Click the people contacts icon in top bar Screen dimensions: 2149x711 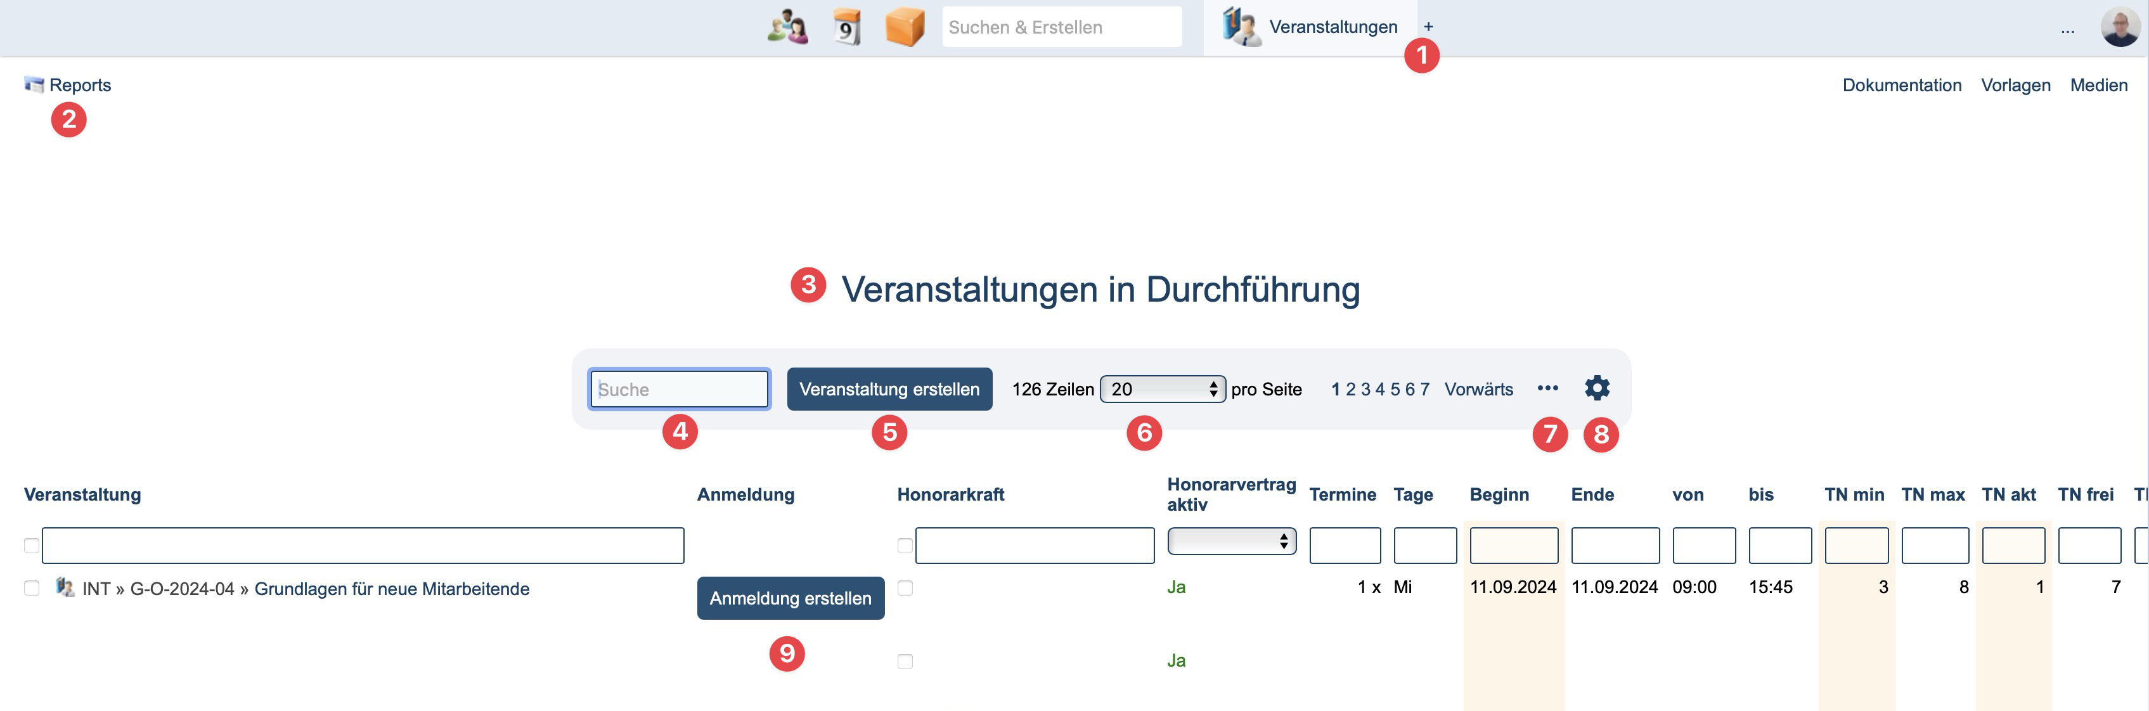(787, 27)
